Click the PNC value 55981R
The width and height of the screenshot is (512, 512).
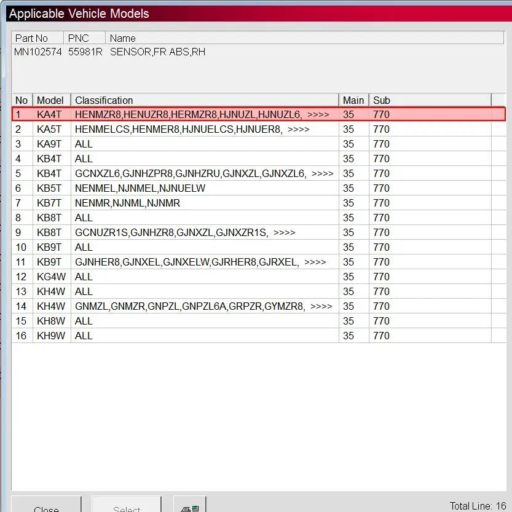85,52
